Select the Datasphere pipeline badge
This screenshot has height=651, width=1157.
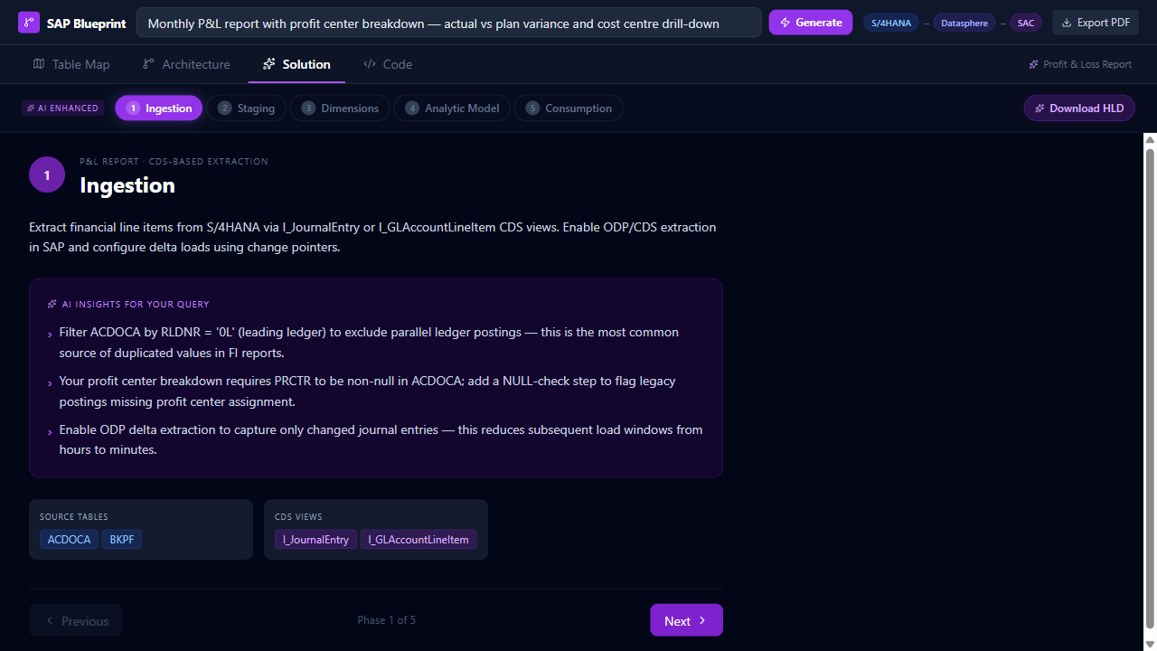click(x=964, y=24)
